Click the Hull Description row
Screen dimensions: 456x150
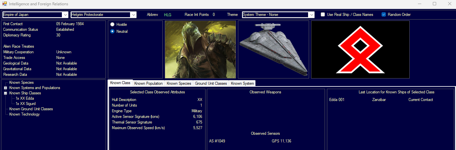pyautogui.click(x=157, y=100)
